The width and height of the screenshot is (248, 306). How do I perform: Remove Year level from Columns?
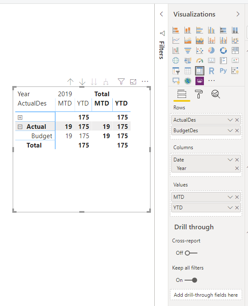(x=237, y=168)
